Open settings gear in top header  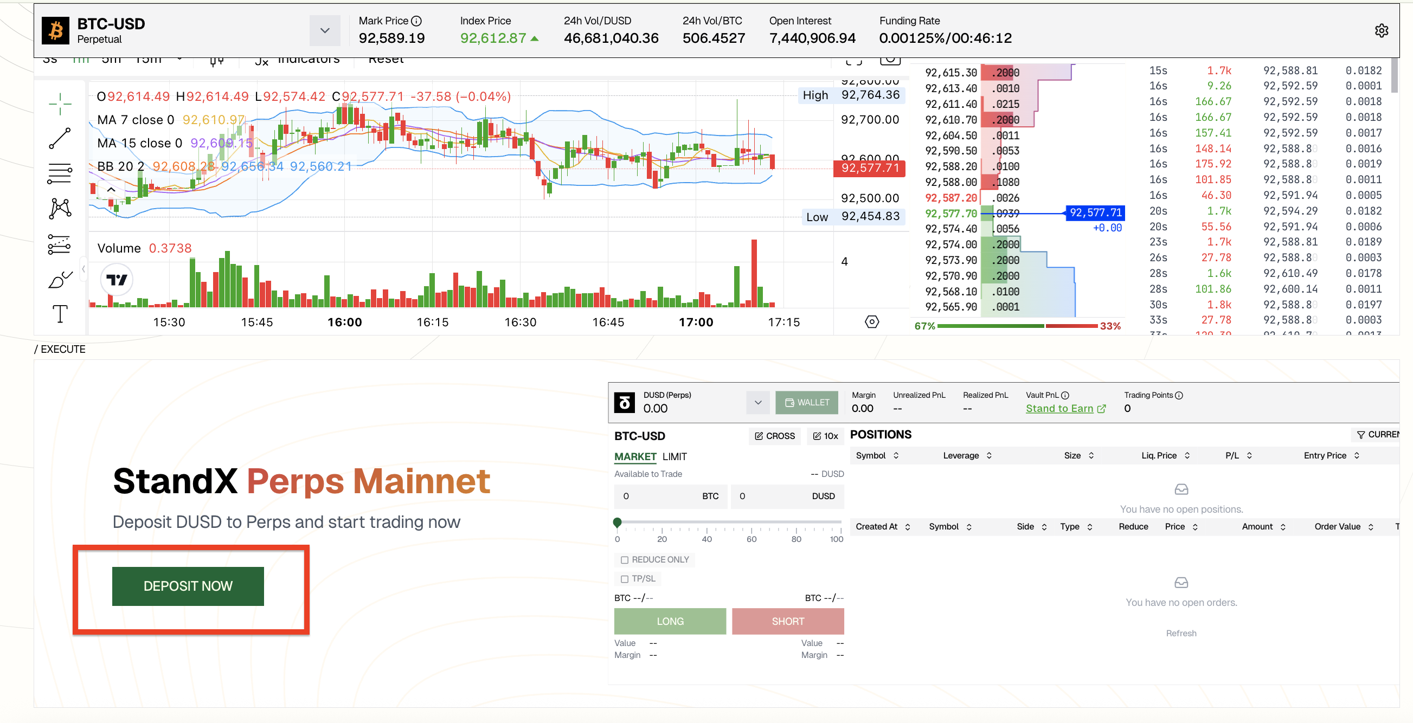coord(1381,31)
